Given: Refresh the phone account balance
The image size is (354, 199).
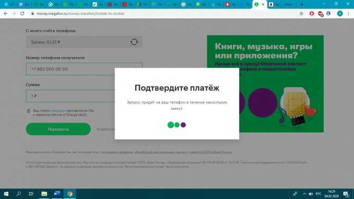Looking at the screenshot, I should coord(134,42).
